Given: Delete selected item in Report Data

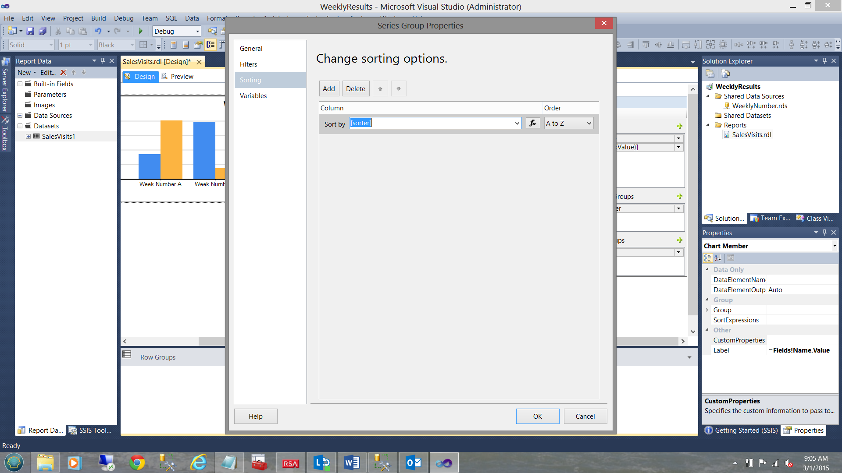Looking at the screenshot, I should click(63, 73).
